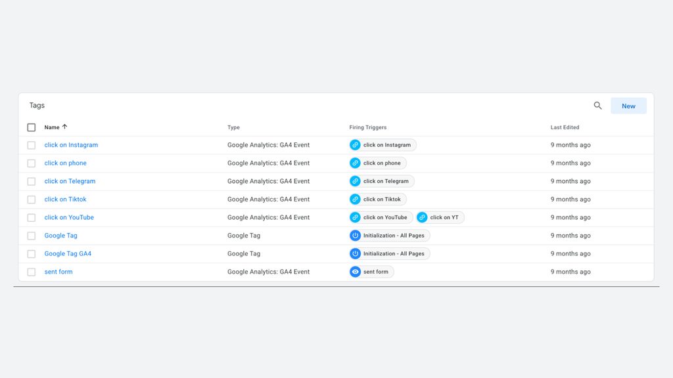
Task: Check the click on YouTube tag checkbox
Action: [32, 218]
